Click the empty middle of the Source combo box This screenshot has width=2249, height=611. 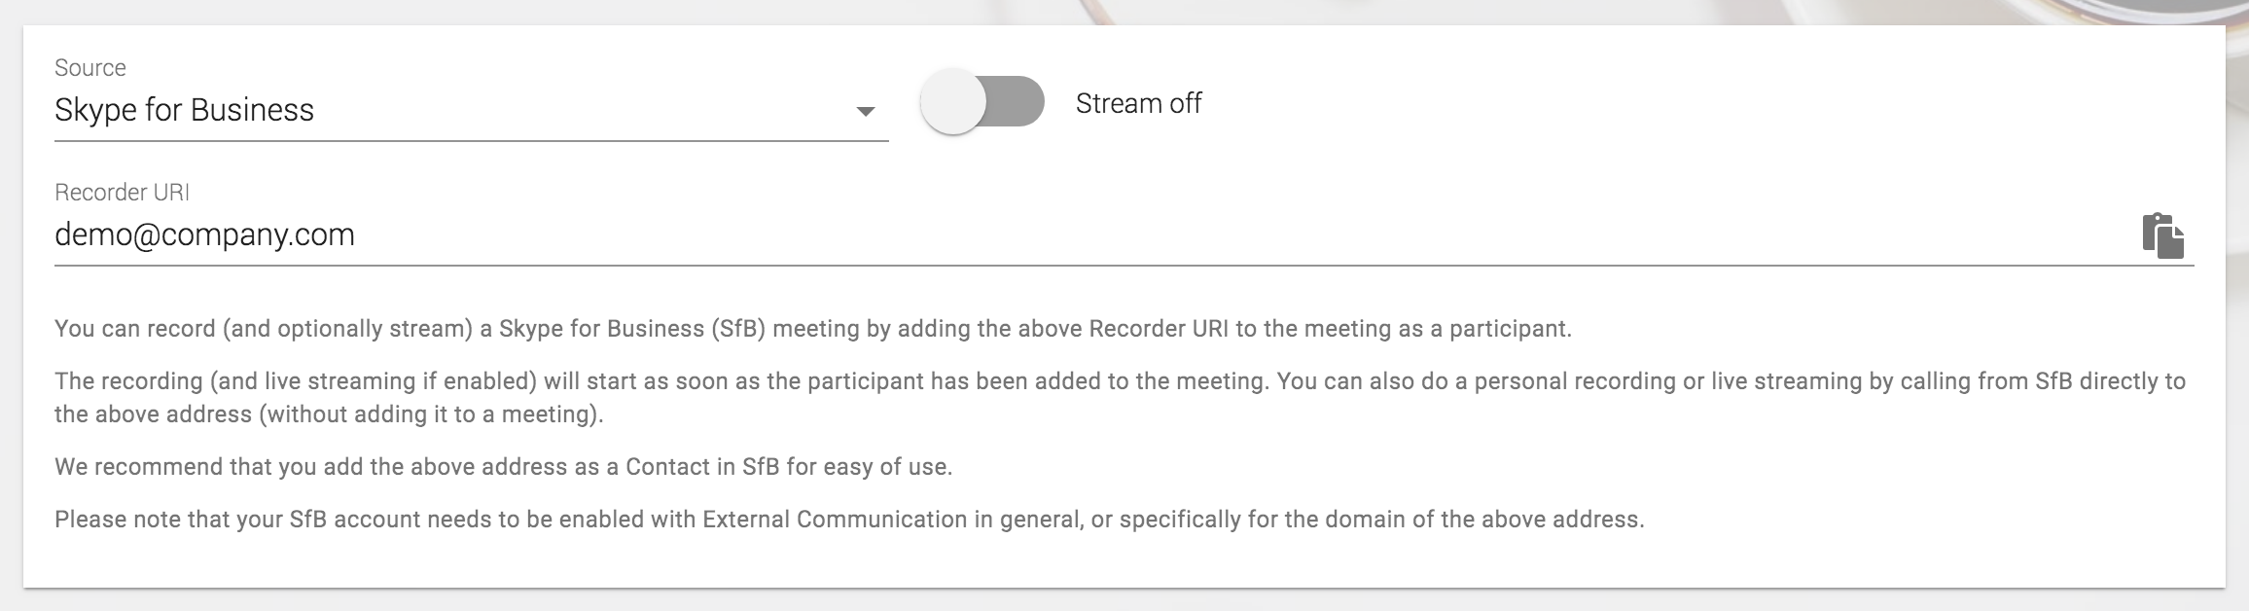pos(584,111)
